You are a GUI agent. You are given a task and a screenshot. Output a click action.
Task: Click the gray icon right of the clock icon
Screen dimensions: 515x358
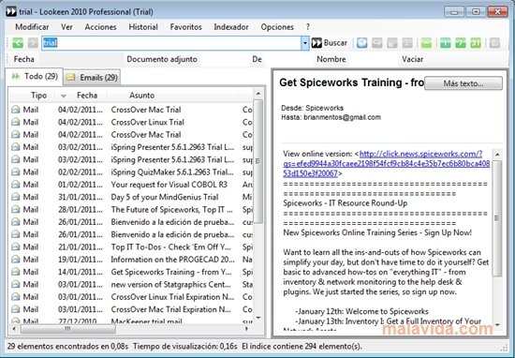[x=377, y=43]
